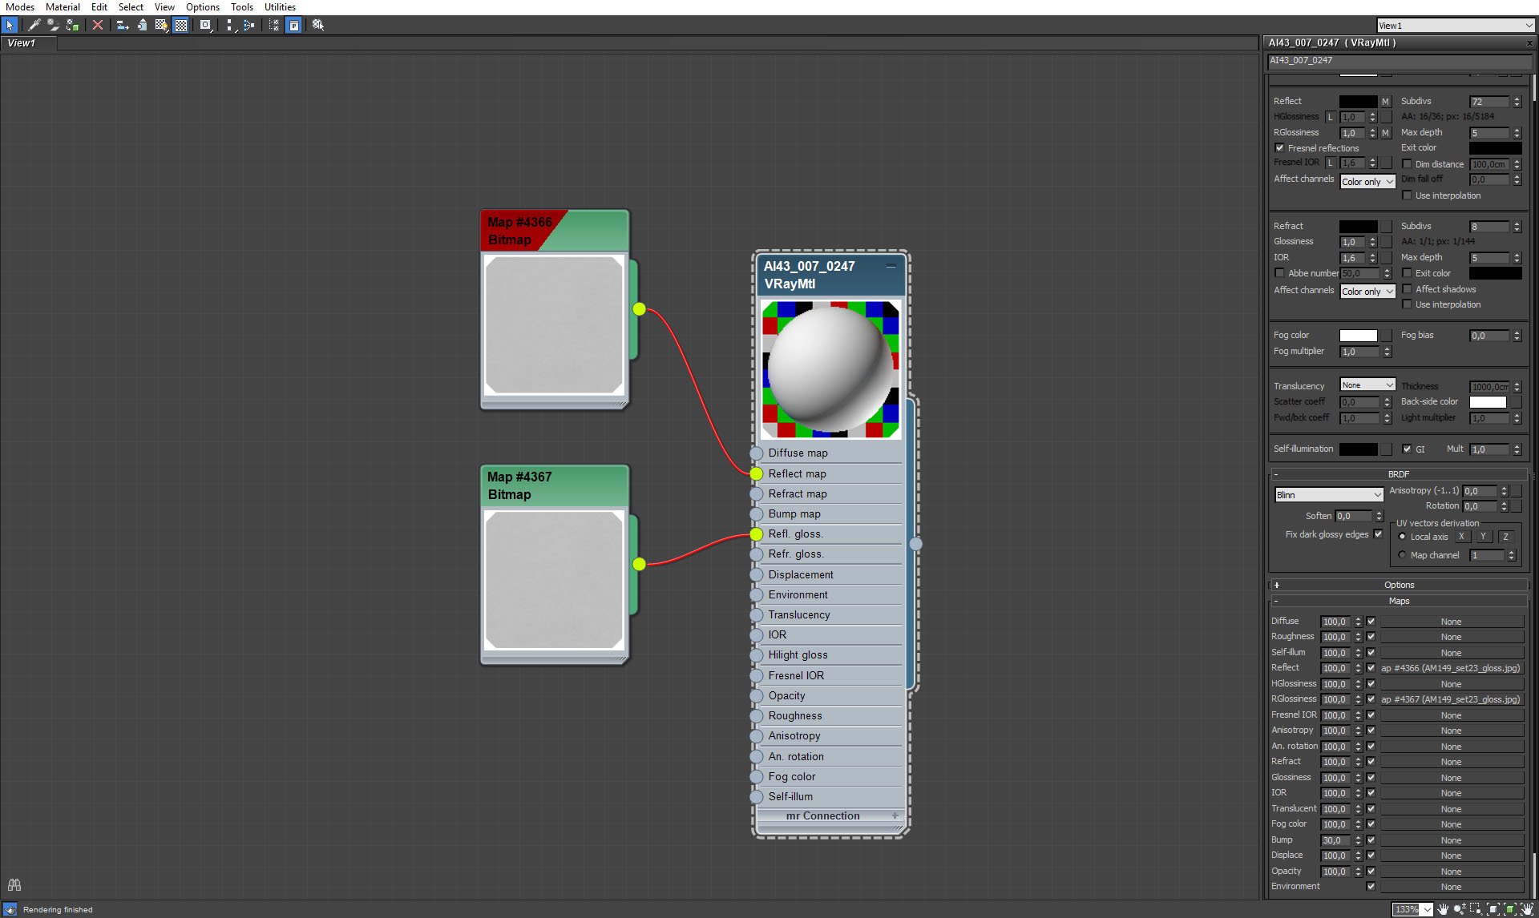This screenshot has width=1539, height=918.
Task: Activate the Select tool arrow icon
Action: (10, 26)
